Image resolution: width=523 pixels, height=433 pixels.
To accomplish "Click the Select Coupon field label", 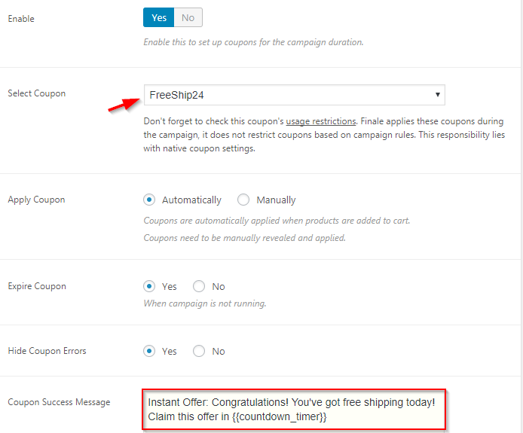I will click(37, 93).
